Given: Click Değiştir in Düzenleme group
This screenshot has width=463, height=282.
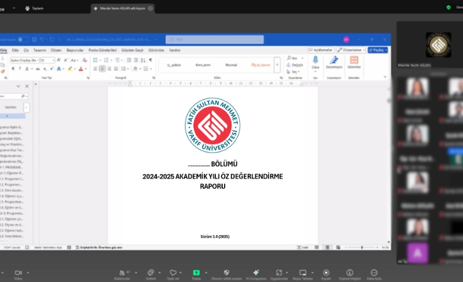Looking at the screenshot, I should pyautogui.click(x=295, y=65).
